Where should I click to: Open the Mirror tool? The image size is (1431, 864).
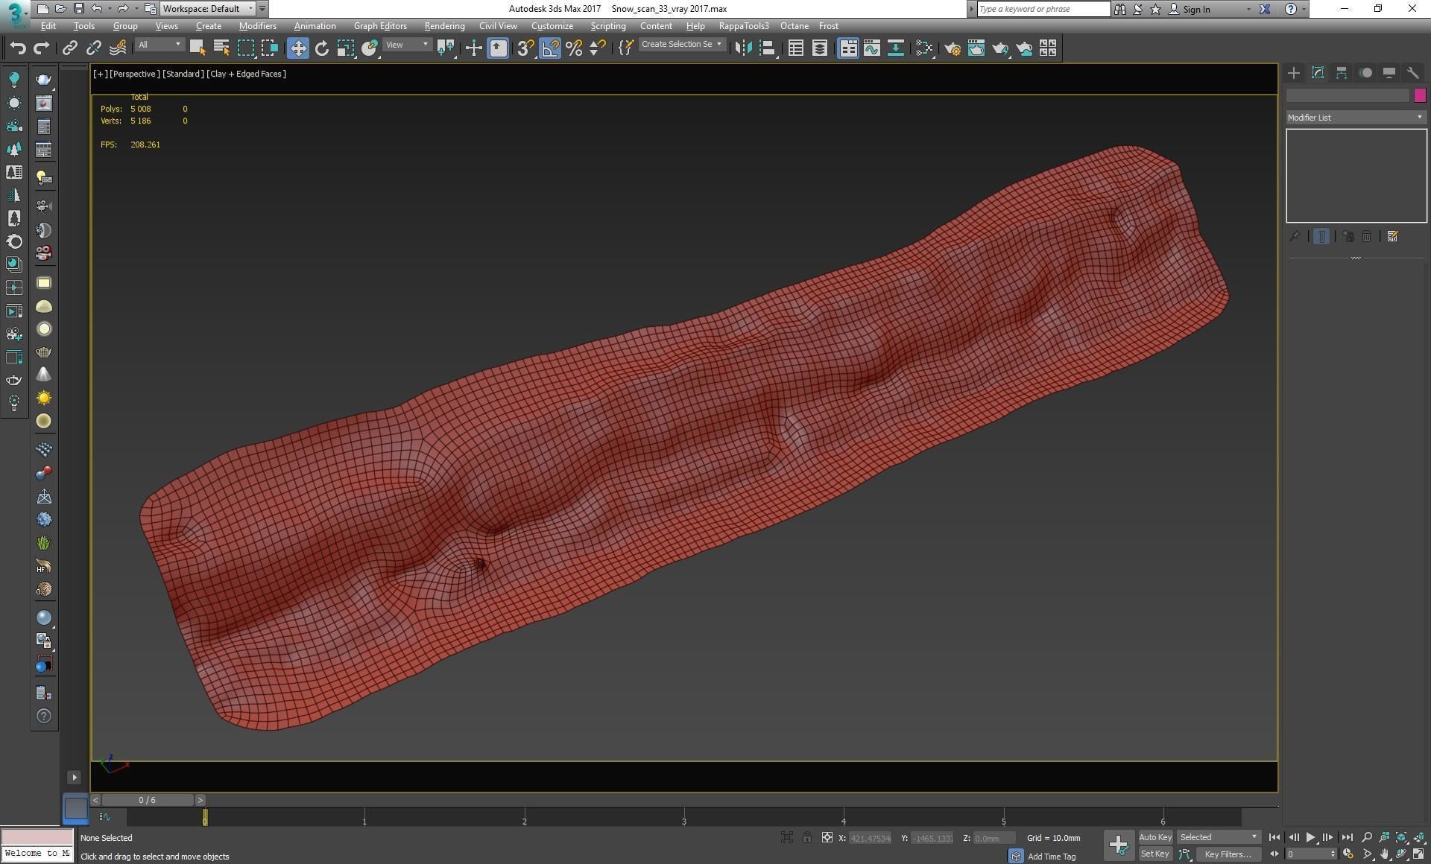point(742,48)
